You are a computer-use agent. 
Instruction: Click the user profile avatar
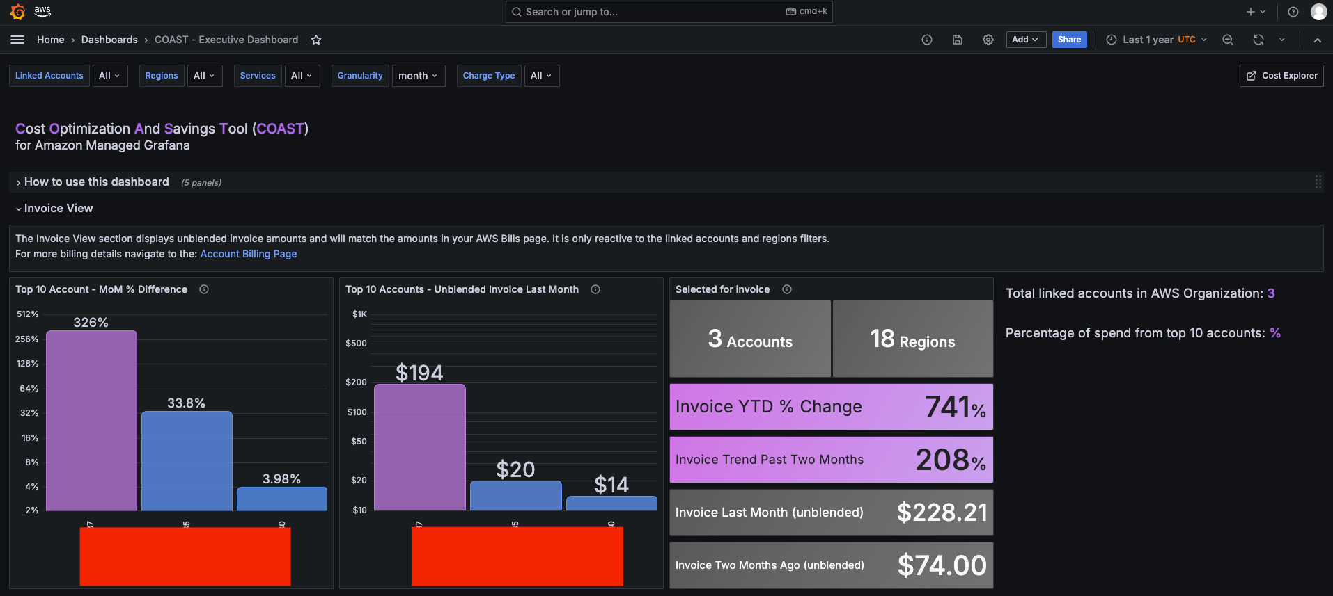[x=1318, y=12]
